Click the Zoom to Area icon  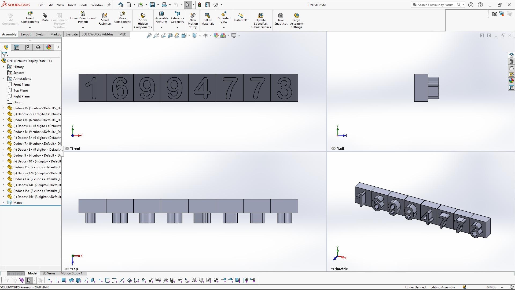coord(156,35)
